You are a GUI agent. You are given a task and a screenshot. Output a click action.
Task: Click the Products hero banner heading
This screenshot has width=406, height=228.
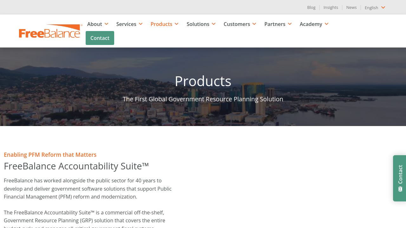pos(203,81)
